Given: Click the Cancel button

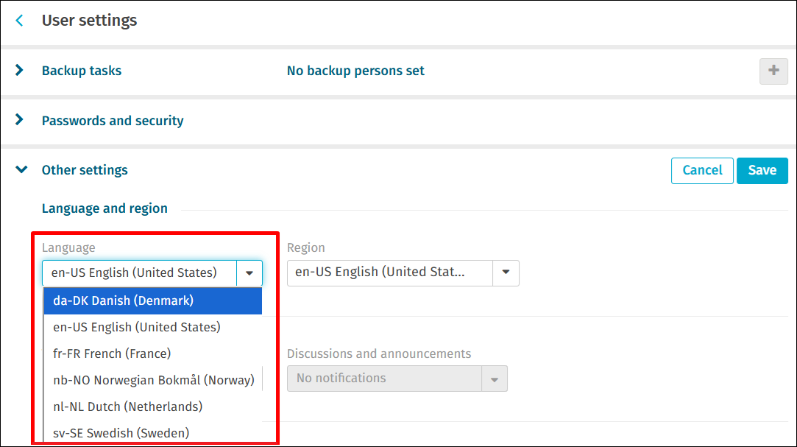Looking at the screenshot, I should (702, 170).
